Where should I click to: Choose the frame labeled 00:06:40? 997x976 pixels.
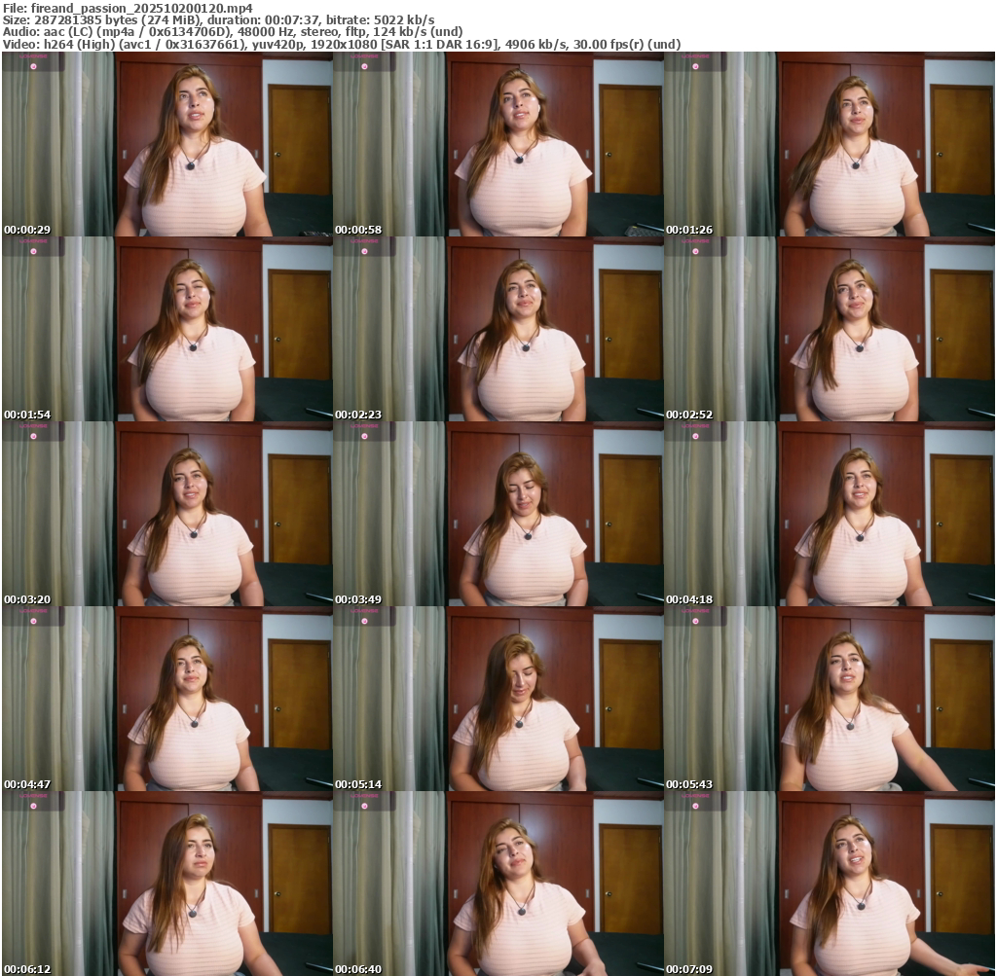point(498,884)
